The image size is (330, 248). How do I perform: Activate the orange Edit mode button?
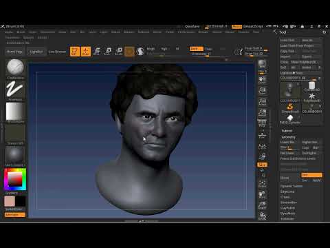[75, 52]
